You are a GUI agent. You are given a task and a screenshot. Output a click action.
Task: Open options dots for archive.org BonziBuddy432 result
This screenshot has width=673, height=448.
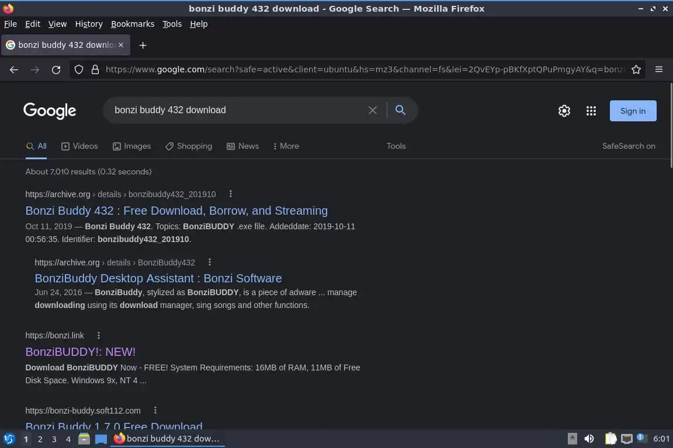210,262
